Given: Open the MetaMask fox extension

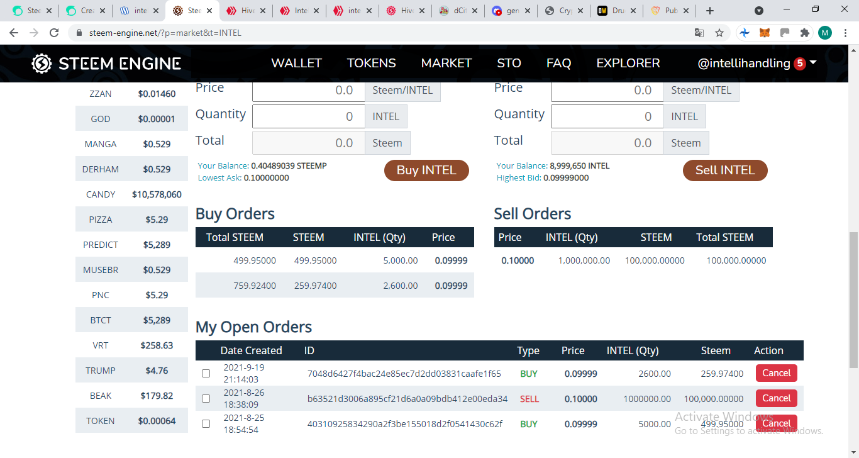Looking at the screenshot, I should pyautogui.click(x=765, y=33).
